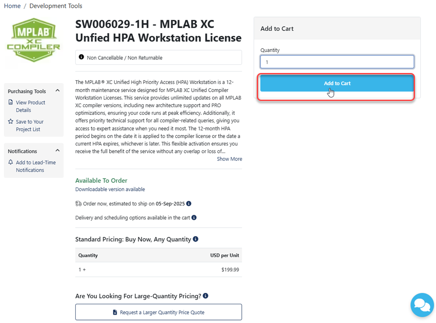Expand description with Show More
This screenshot has height=323, width=436.
pos(229,159)
